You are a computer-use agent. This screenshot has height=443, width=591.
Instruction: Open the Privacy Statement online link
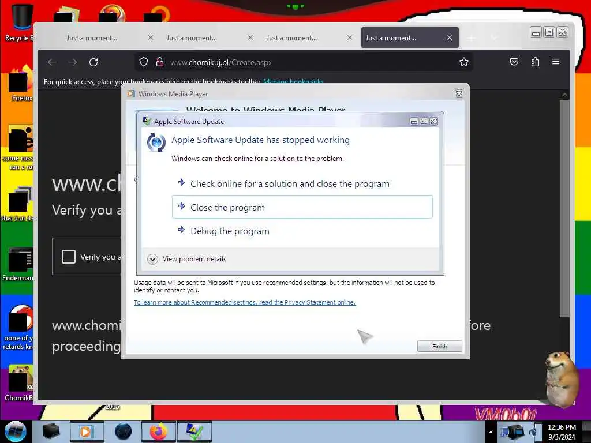[x=245, y=302]
